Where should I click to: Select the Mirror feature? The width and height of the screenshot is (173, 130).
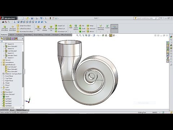click(x=90, y=31)
